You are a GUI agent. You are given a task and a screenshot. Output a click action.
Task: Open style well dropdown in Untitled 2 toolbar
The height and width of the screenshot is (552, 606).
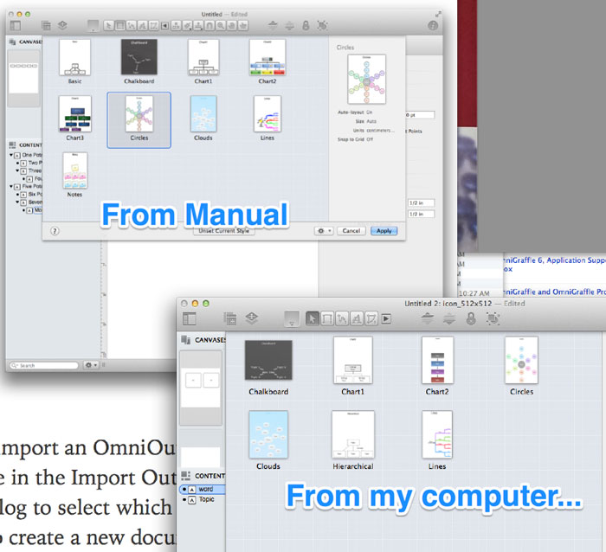click(292, 319)
